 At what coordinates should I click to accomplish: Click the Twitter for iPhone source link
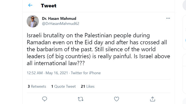pos(86,73)
